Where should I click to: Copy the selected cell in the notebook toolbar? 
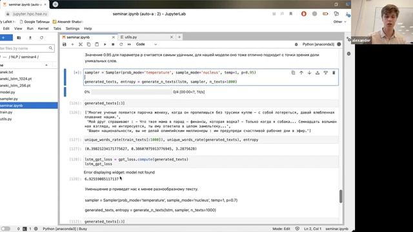(x=89, y=44)
